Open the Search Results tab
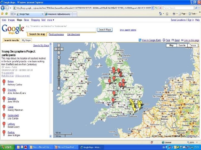Image resolution: width=201 pixels, height=150 pixels. click(x=11, y=40)
